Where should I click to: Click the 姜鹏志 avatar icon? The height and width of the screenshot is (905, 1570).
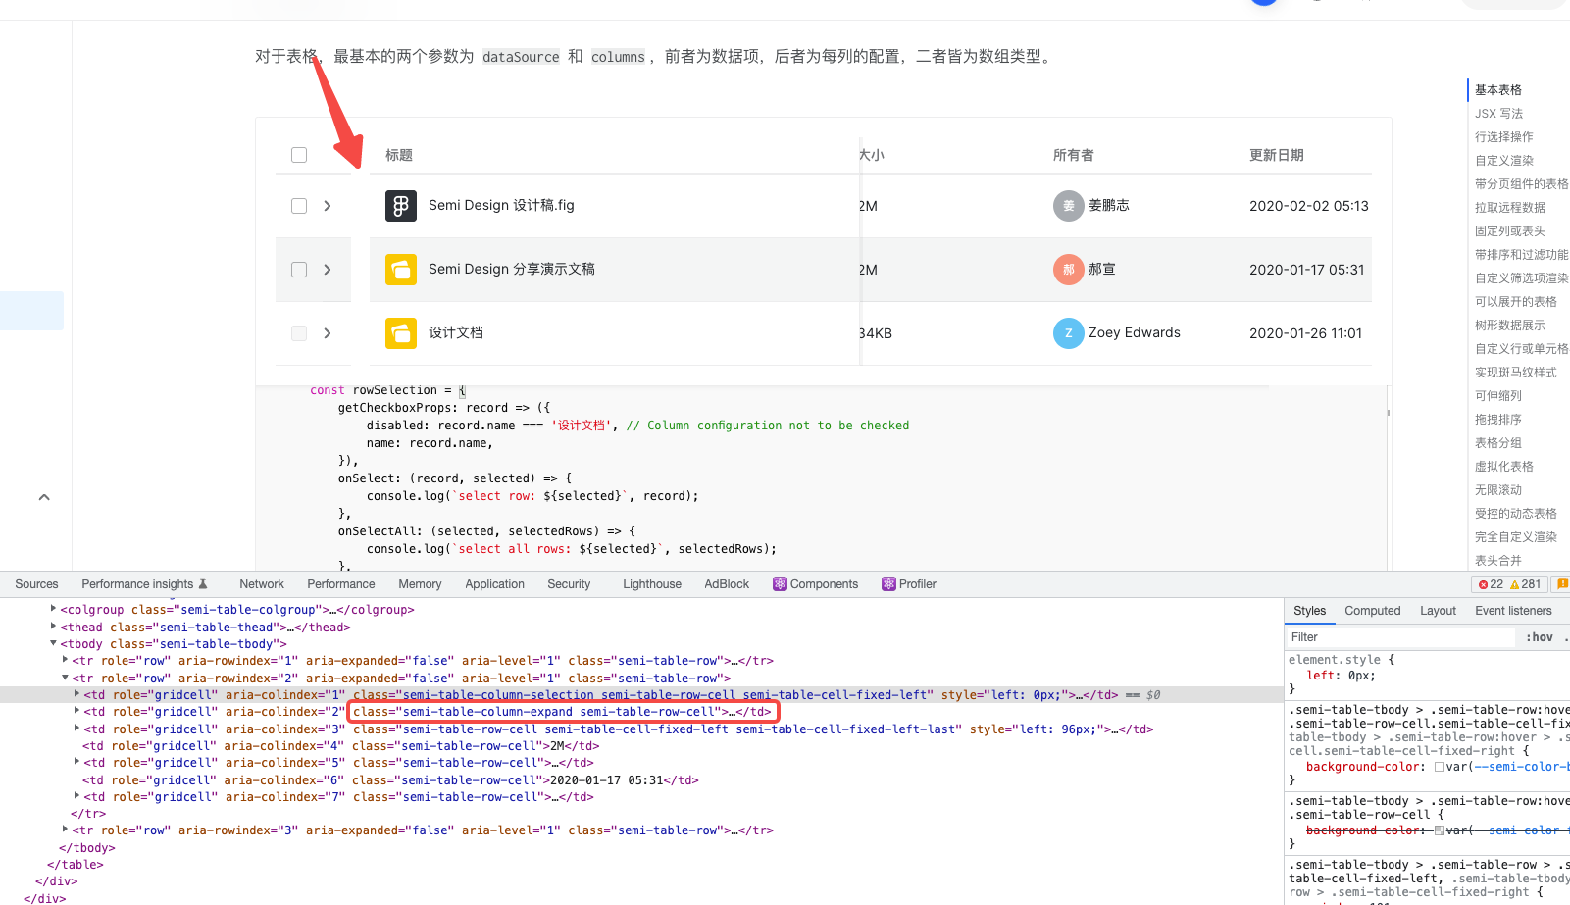1068,205
